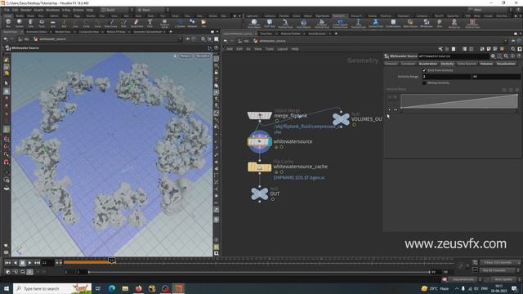
Task: Select the Spray Paint shelf tool
Action: pos(136,23)
